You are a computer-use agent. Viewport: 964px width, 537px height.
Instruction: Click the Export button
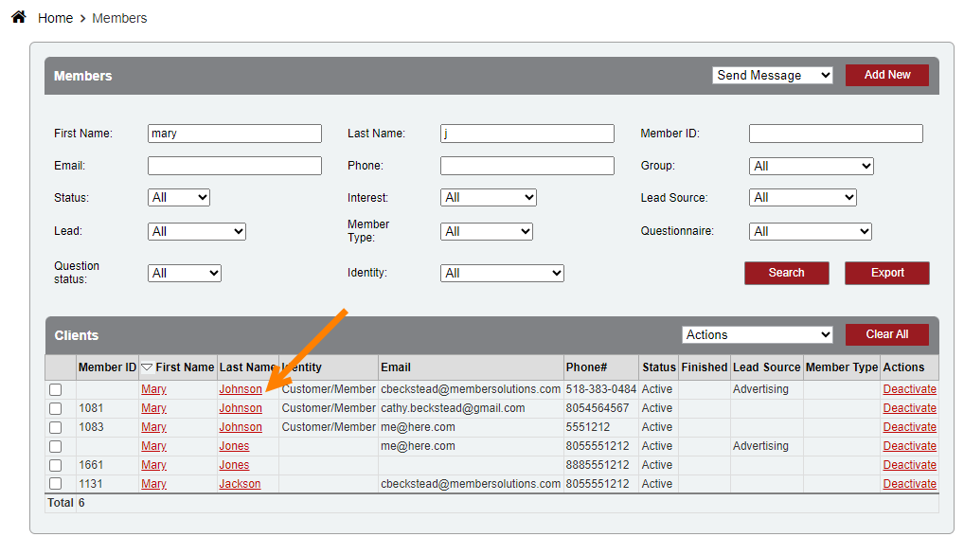click(886, 273)
